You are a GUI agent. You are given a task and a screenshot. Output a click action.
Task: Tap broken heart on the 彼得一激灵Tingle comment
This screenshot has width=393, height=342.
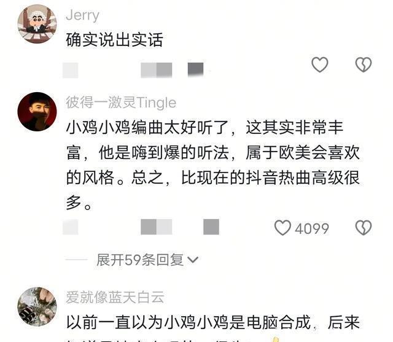coord(364,228)
